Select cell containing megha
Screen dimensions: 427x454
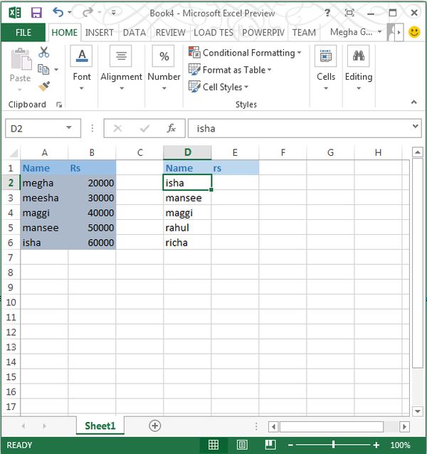(x=44, y=183)
